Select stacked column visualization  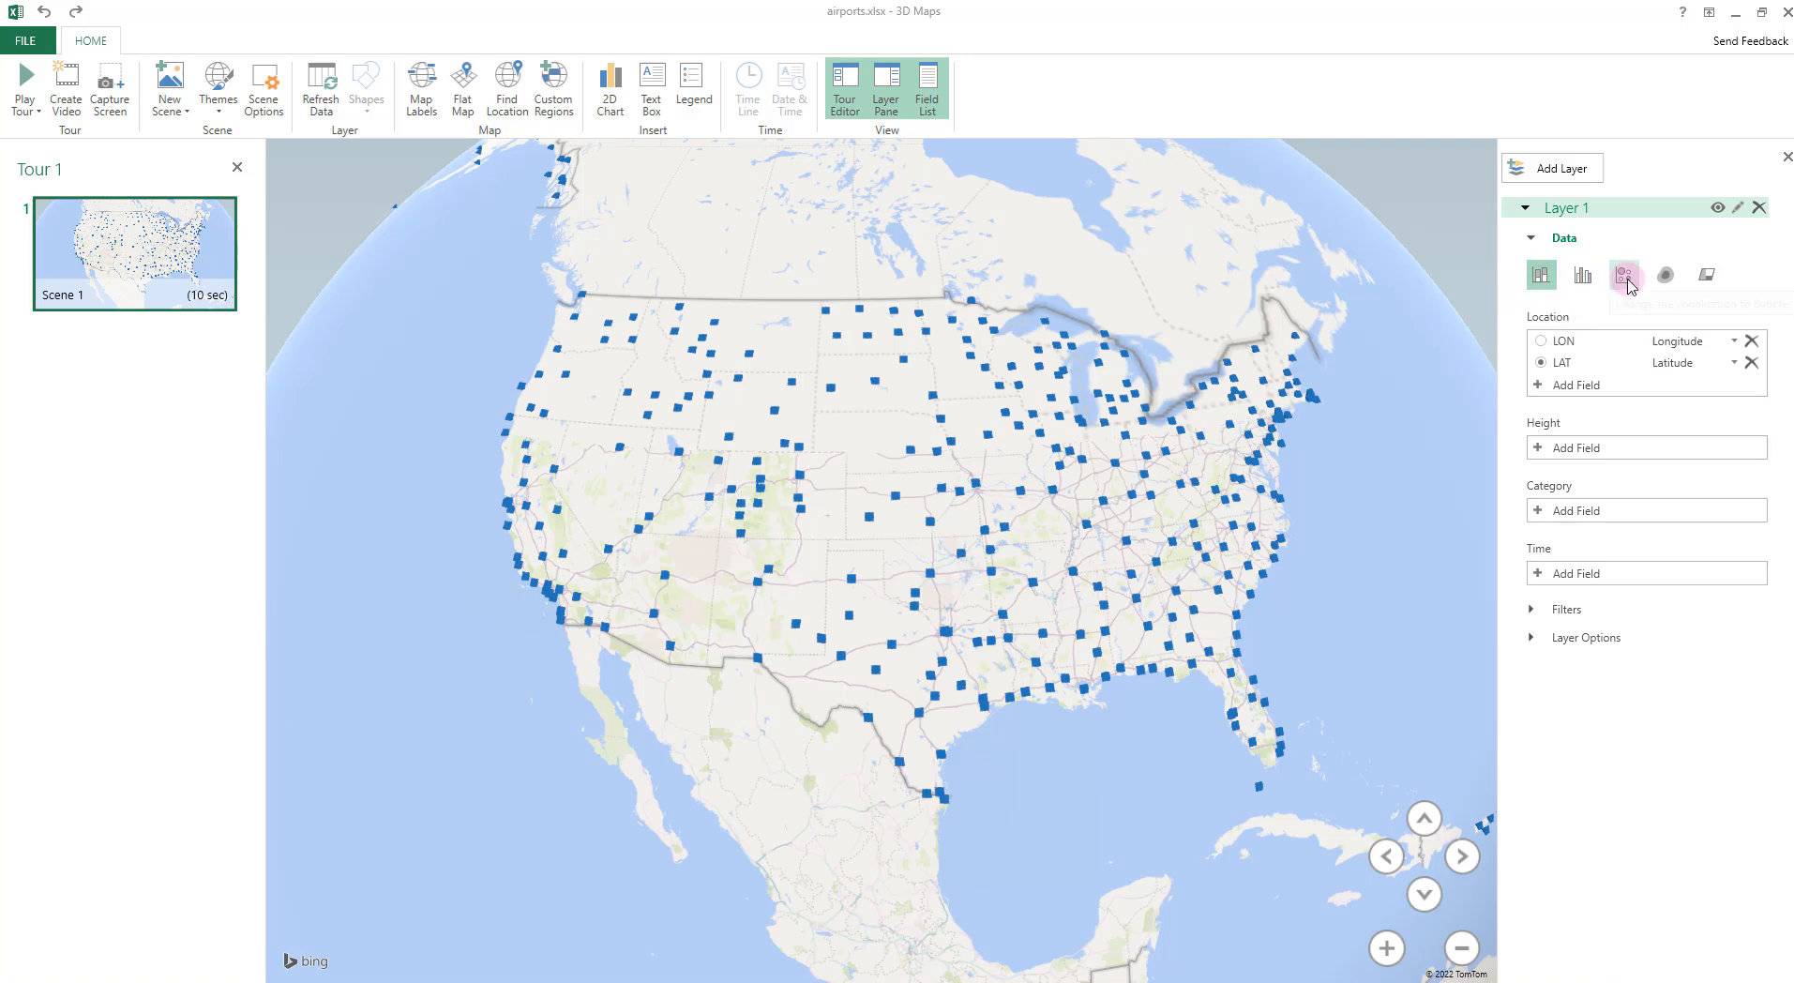click(1541, 275)
